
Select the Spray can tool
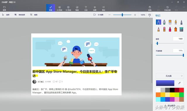click(176, 29)
